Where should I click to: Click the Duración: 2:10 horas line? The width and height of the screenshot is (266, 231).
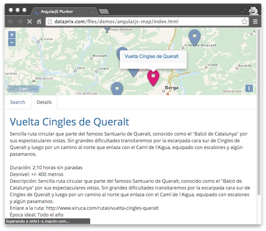tap(46, 167)
